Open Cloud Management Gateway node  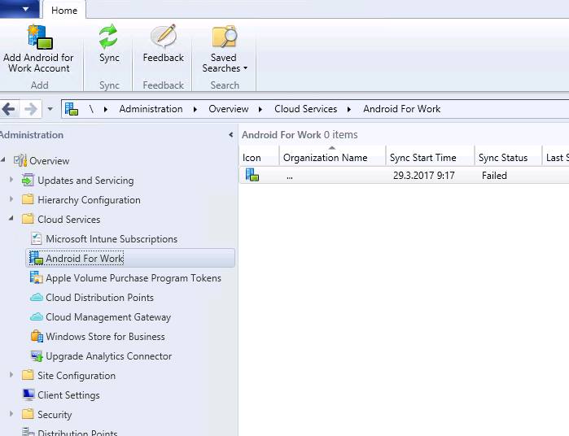tap(107, 317)
